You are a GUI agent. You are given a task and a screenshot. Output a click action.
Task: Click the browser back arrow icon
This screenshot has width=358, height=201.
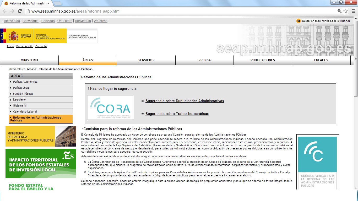click(x=4, y=11)
